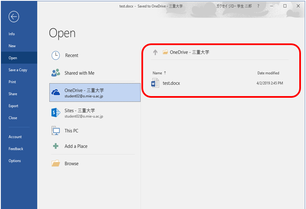
Task: Select Open in the backstage menu
Action: [x=19, y=58]
